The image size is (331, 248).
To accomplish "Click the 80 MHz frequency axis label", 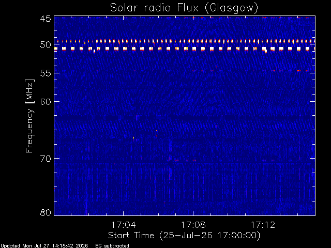I will click(x=46, y=212).
